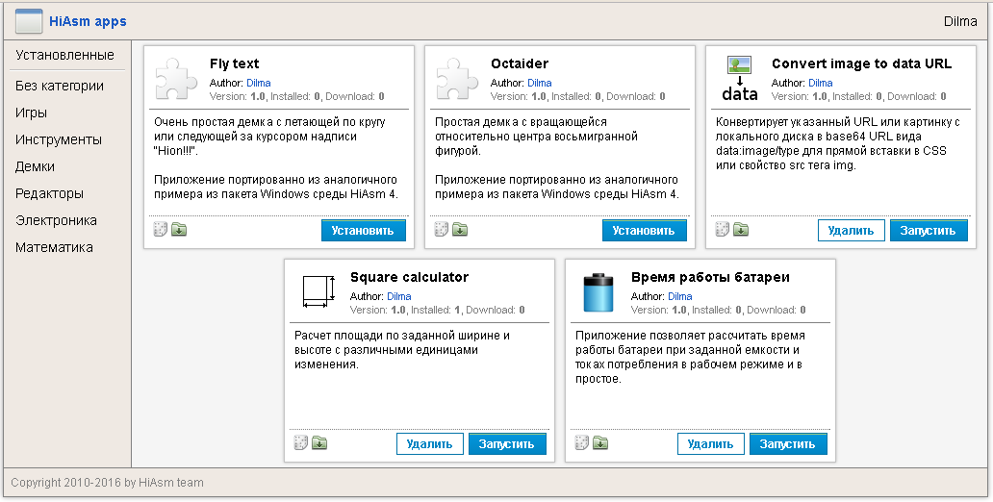Click download folder icon under Convert image card
The width and height of the screenshot is (993, 502).
point(741,230)
